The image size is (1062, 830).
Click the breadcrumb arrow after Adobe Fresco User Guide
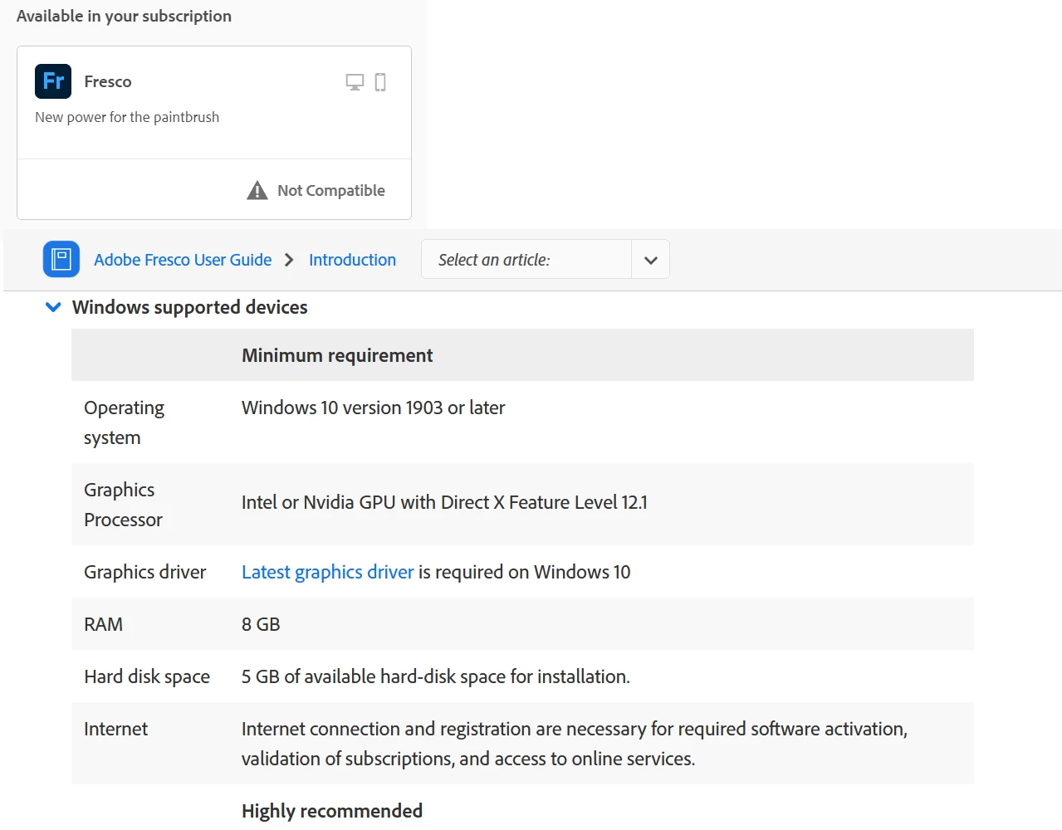(289, 260)
